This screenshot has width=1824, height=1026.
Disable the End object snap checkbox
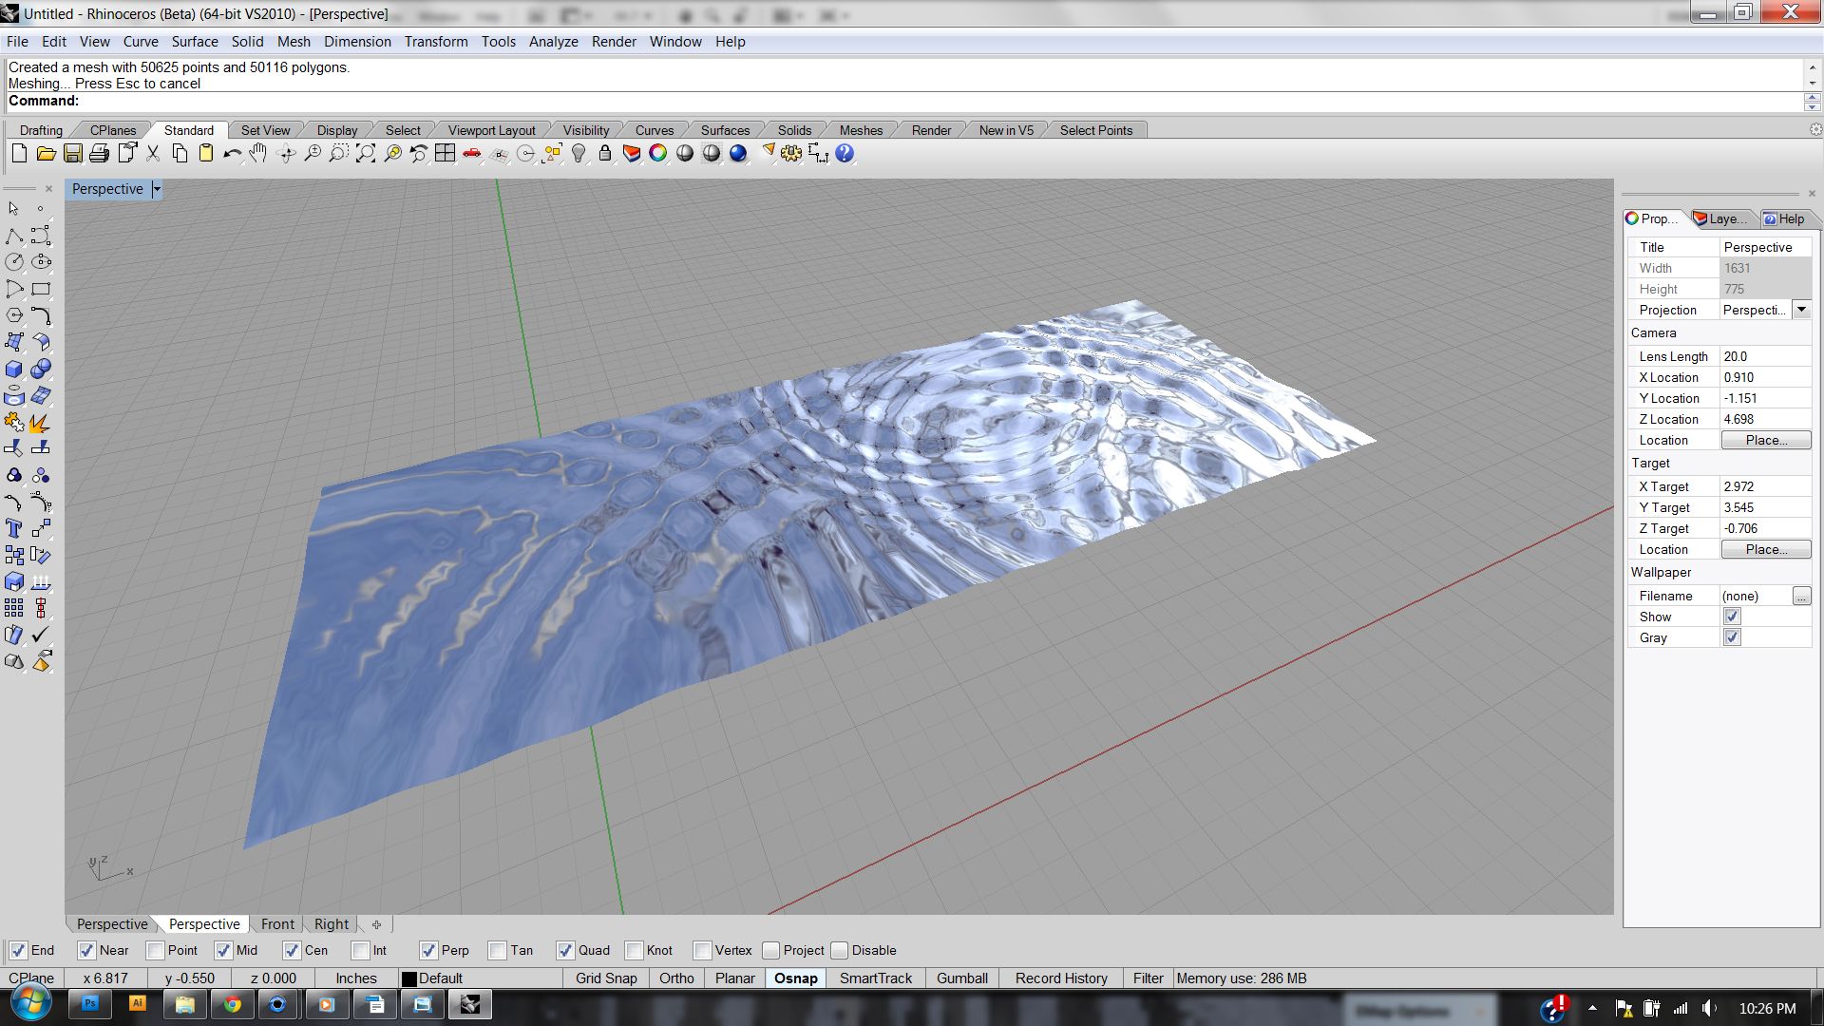(x=18, y=950)
